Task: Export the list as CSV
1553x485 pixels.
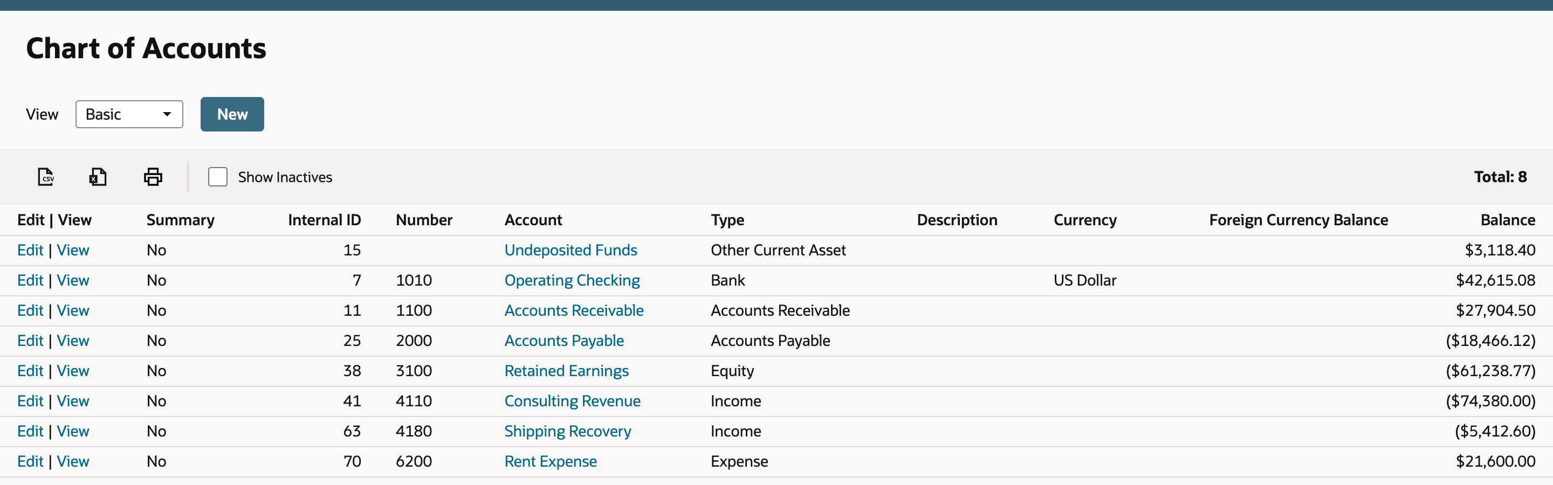Action: pyautogui.click(x=46, y=177)
